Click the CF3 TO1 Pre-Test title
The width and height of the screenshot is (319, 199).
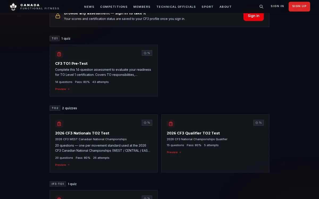click(x=72, y=64)
